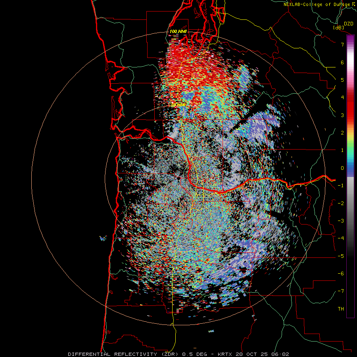Click the -3 value on color scale
The width and height of the screenshot is (357, 357).
tap(341, 221)
